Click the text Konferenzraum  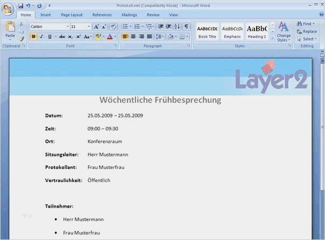point(105,141)
